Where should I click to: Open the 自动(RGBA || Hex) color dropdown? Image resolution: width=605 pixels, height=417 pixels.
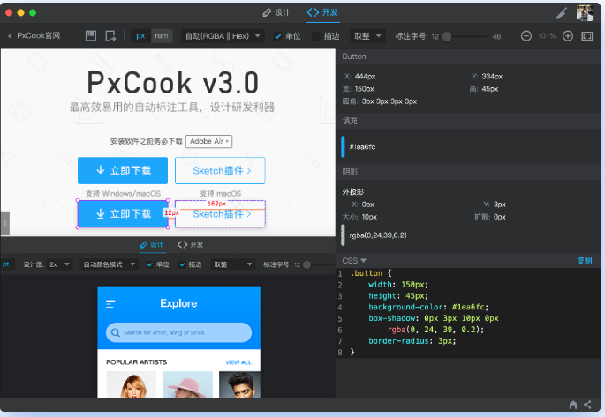coord(223,36)
